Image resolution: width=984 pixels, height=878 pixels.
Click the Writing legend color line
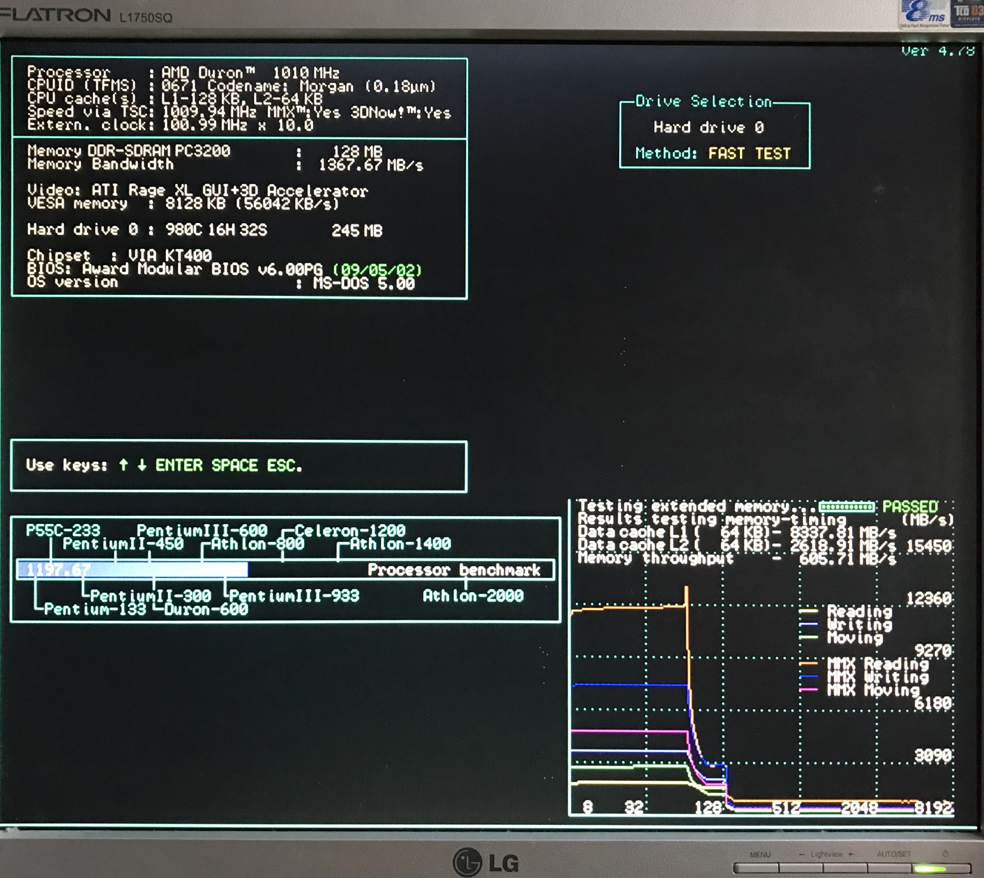click(x=808, y=624)
